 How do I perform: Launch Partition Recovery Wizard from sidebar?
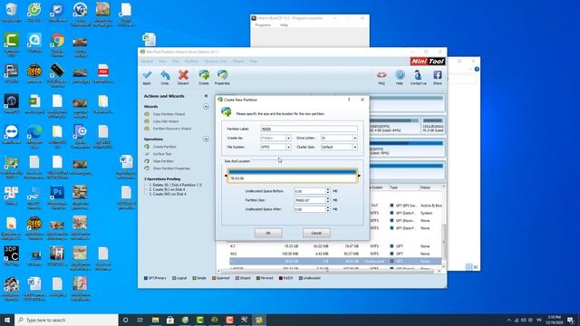coord(172,129)
